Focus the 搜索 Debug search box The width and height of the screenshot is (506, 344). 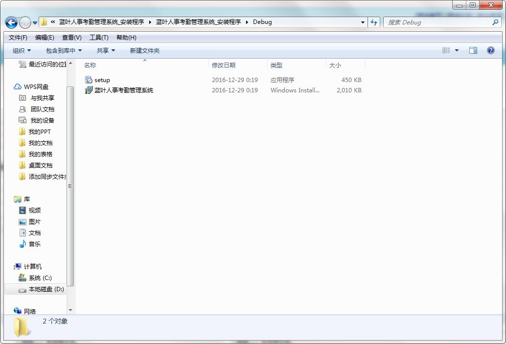tap(442, 22)
